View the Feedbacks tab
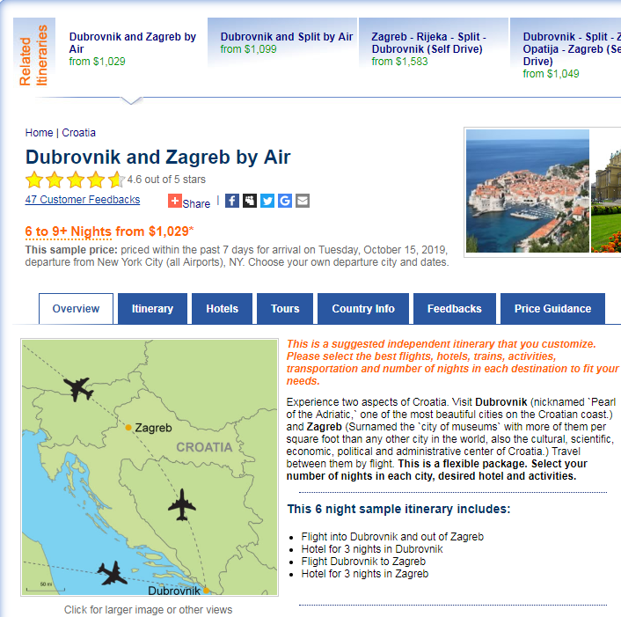The width and height of the screenshot is (621, 617). (454, 309)
